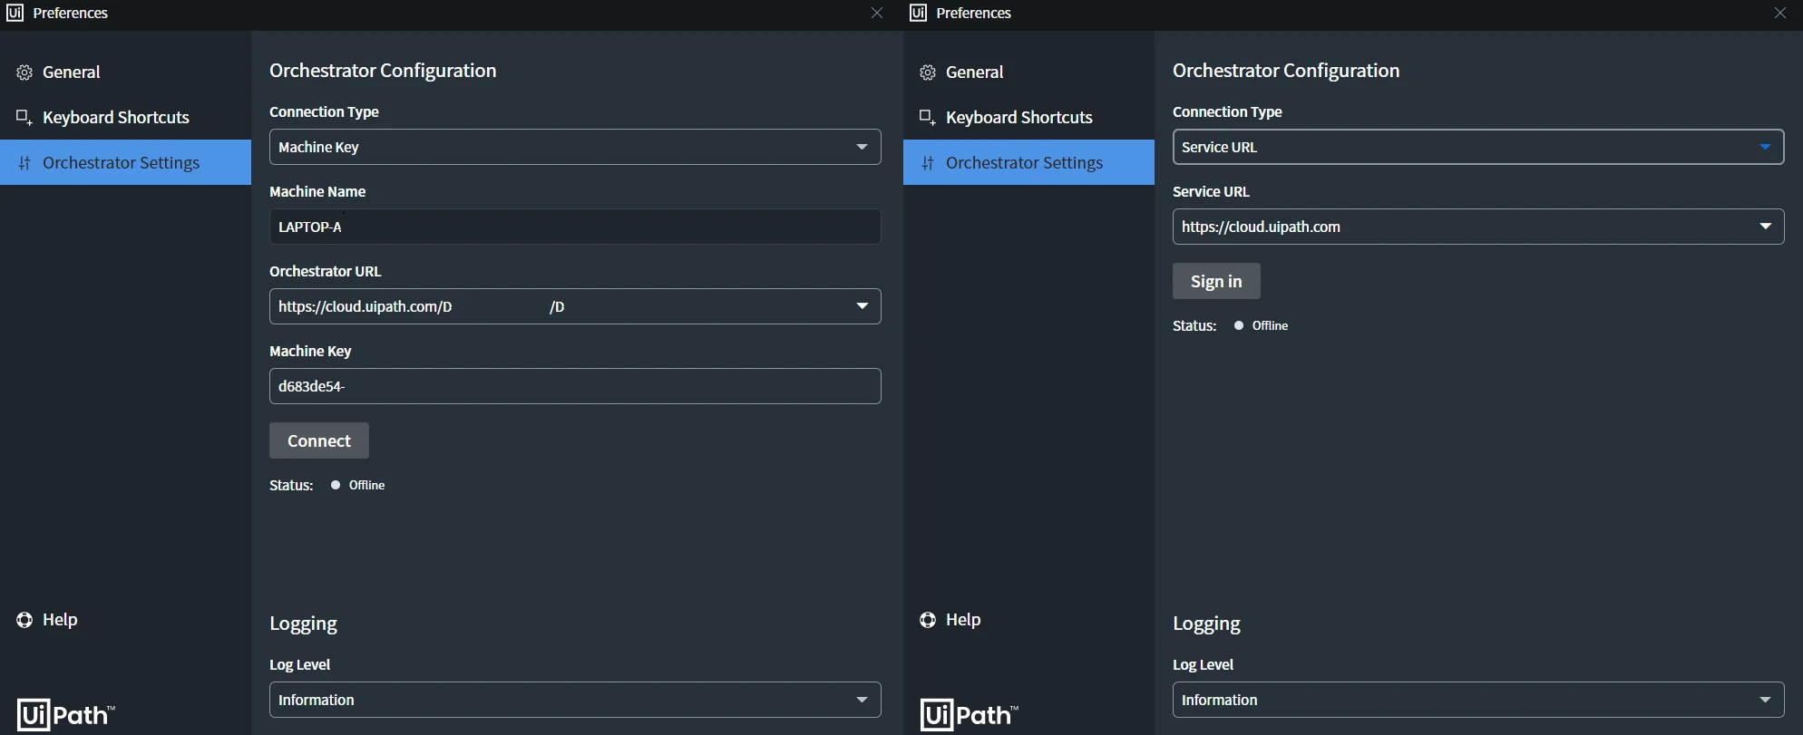This screenshot has width=1803, height=735.
Task: Open the Log Level dropdown in right window
Action: [1478, 700]
